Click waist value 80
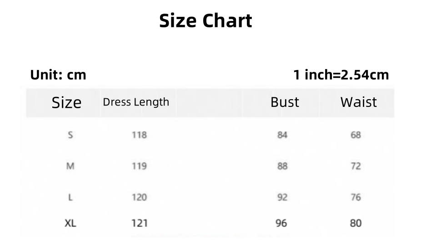This screenshot has width=421, height=247. pyautogui.click(x=356, y=223)
